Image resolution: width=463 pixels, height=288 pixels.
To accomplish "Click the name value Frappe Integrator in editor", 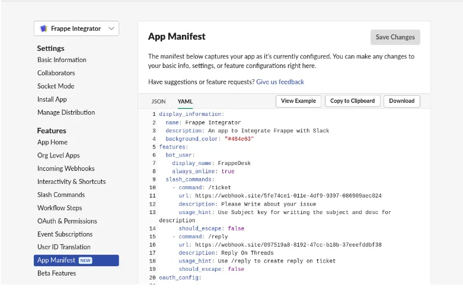I will pyautogui.click(x=213, y=122).
